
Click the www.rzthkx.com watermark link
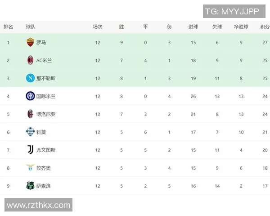click(x=39, y=205)
